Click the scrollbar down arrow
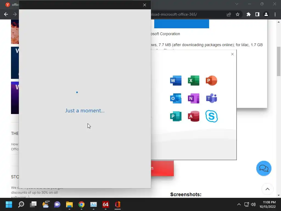Viewport: 281px width, 211px height. [279, 195]
